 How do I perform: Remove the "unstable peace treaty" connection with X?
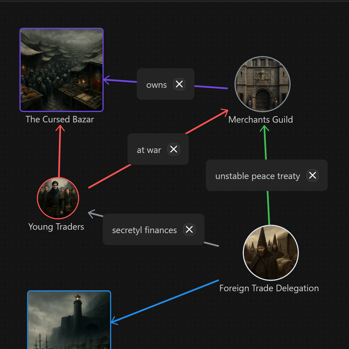pos(312,175)
